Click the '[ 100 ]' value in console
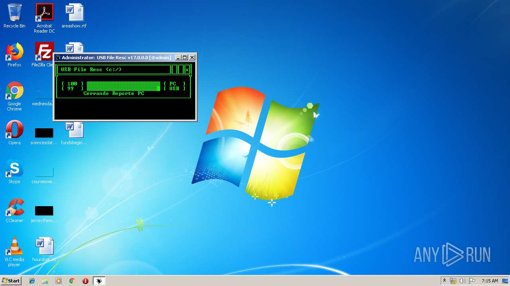Screen dimensions: 510x286 (x=73, y=84)
